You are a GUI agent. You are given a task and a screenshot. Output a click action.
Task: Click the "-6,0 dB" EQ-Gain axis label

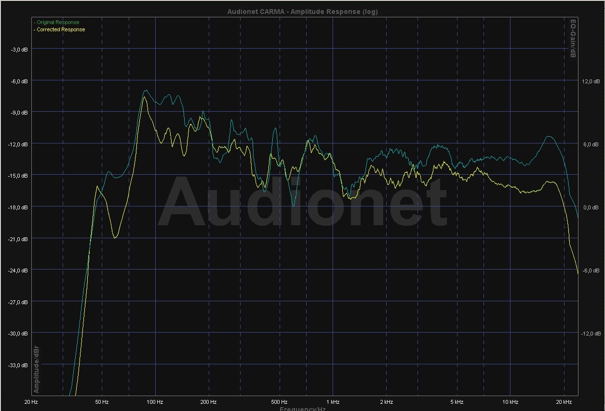pyautogui.click(x=591, y=270)
